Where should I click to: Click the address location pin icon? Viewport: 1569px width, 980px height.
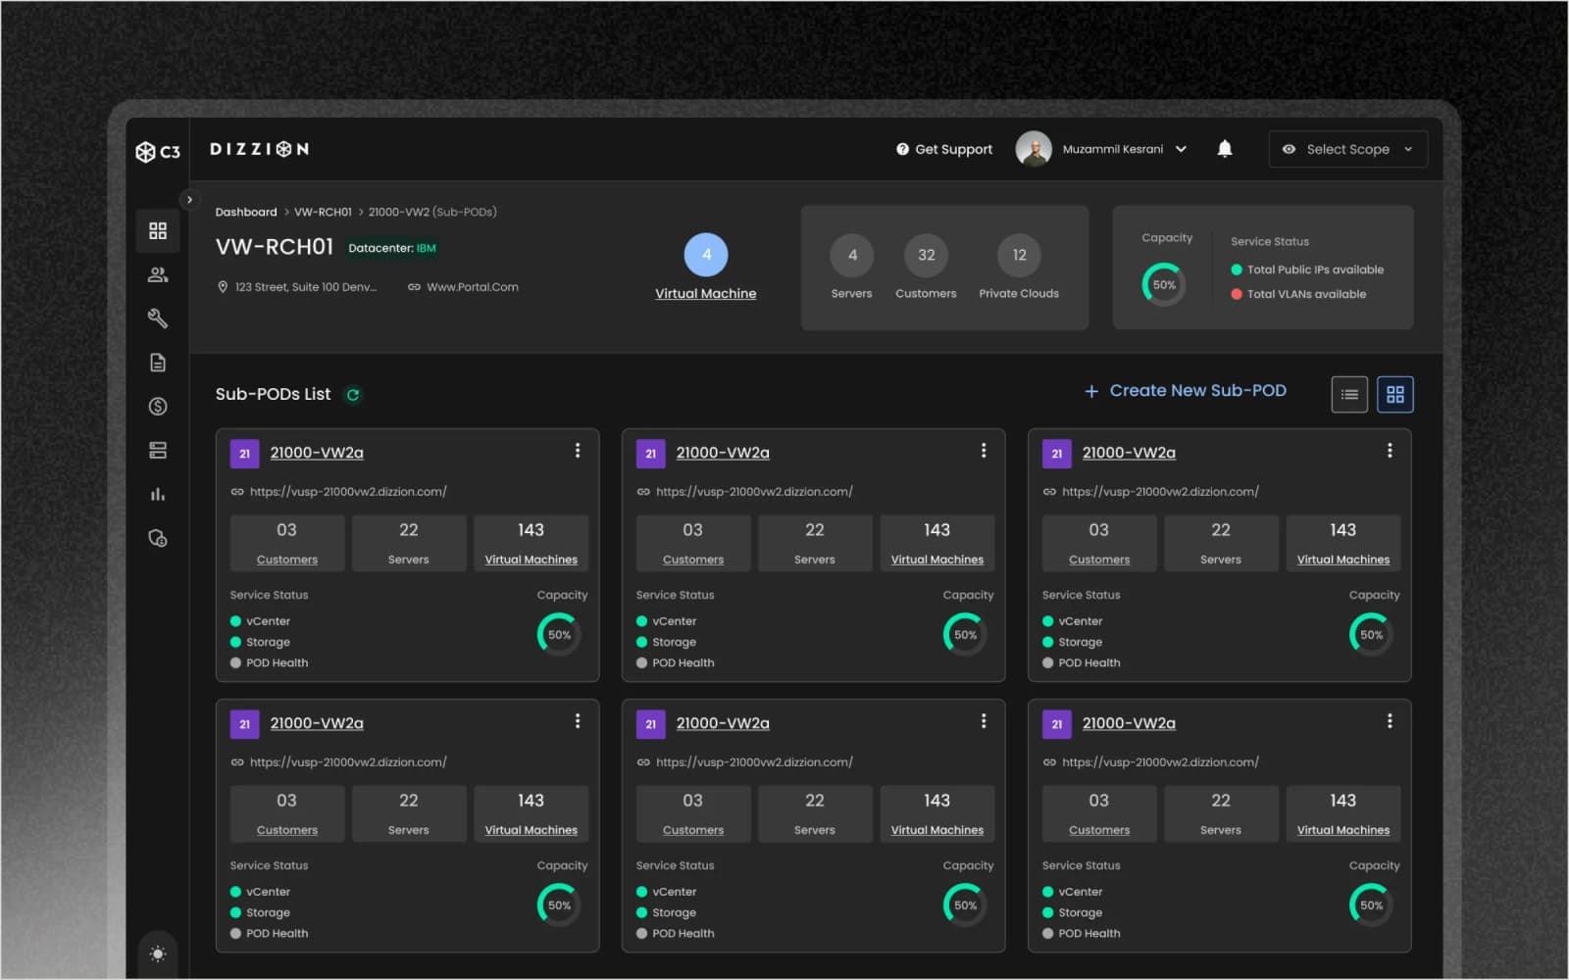pos(223,287)
